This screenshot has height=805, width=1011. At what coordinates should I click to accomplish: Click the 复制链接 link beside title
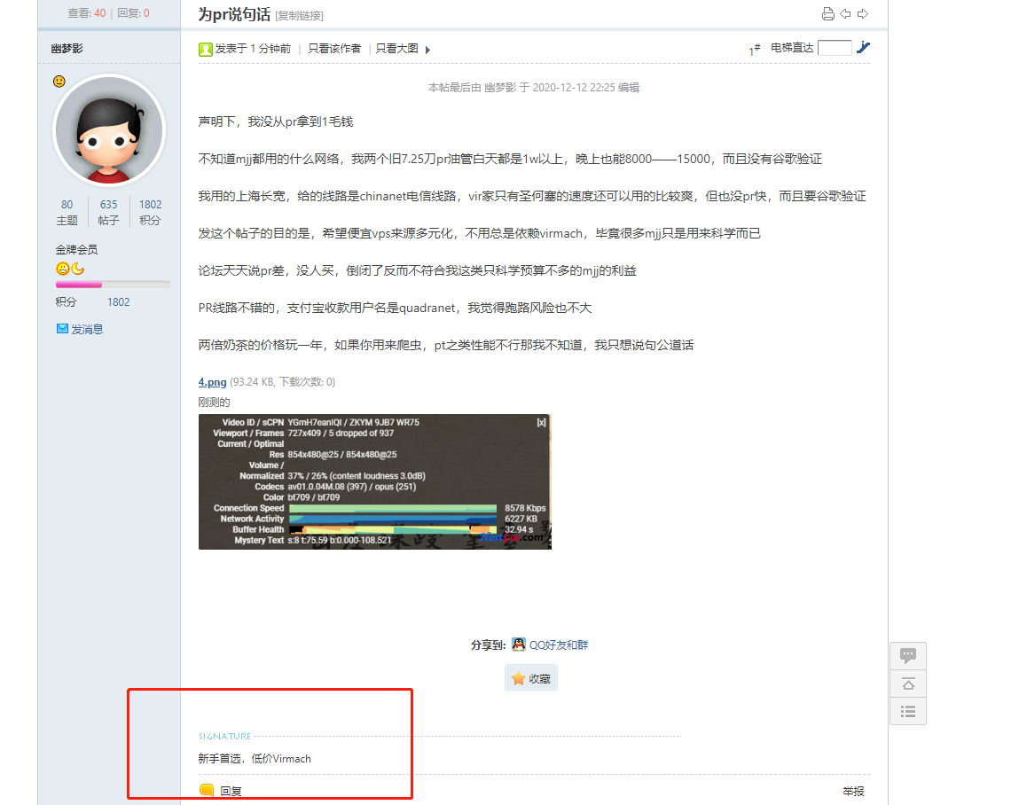click(299, 16)
